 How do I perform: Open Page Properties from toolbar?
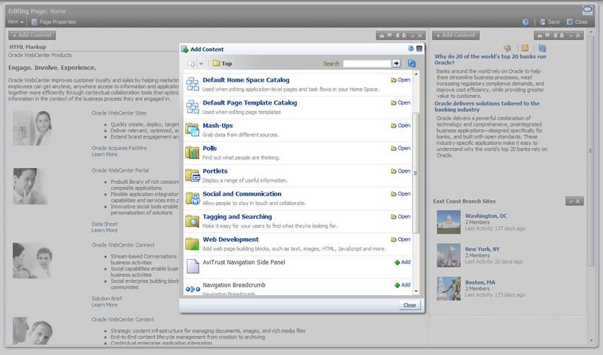(53, 22)
